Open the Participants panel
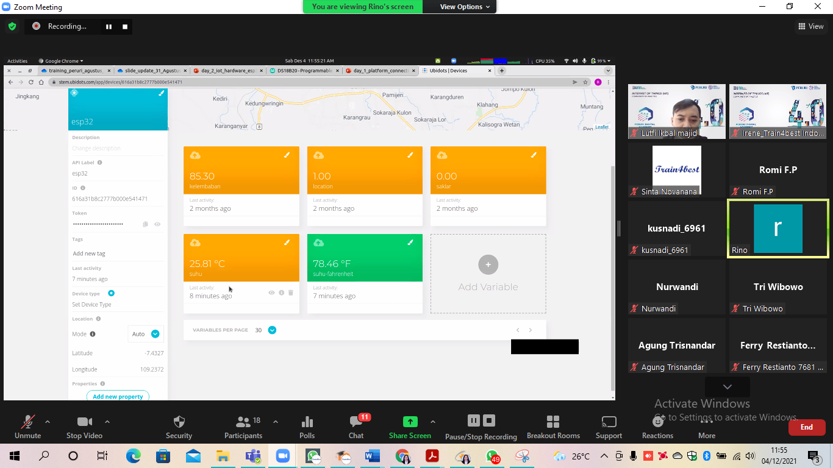The width and height of the screenshot is (833, 468). (x=243, y=422)
